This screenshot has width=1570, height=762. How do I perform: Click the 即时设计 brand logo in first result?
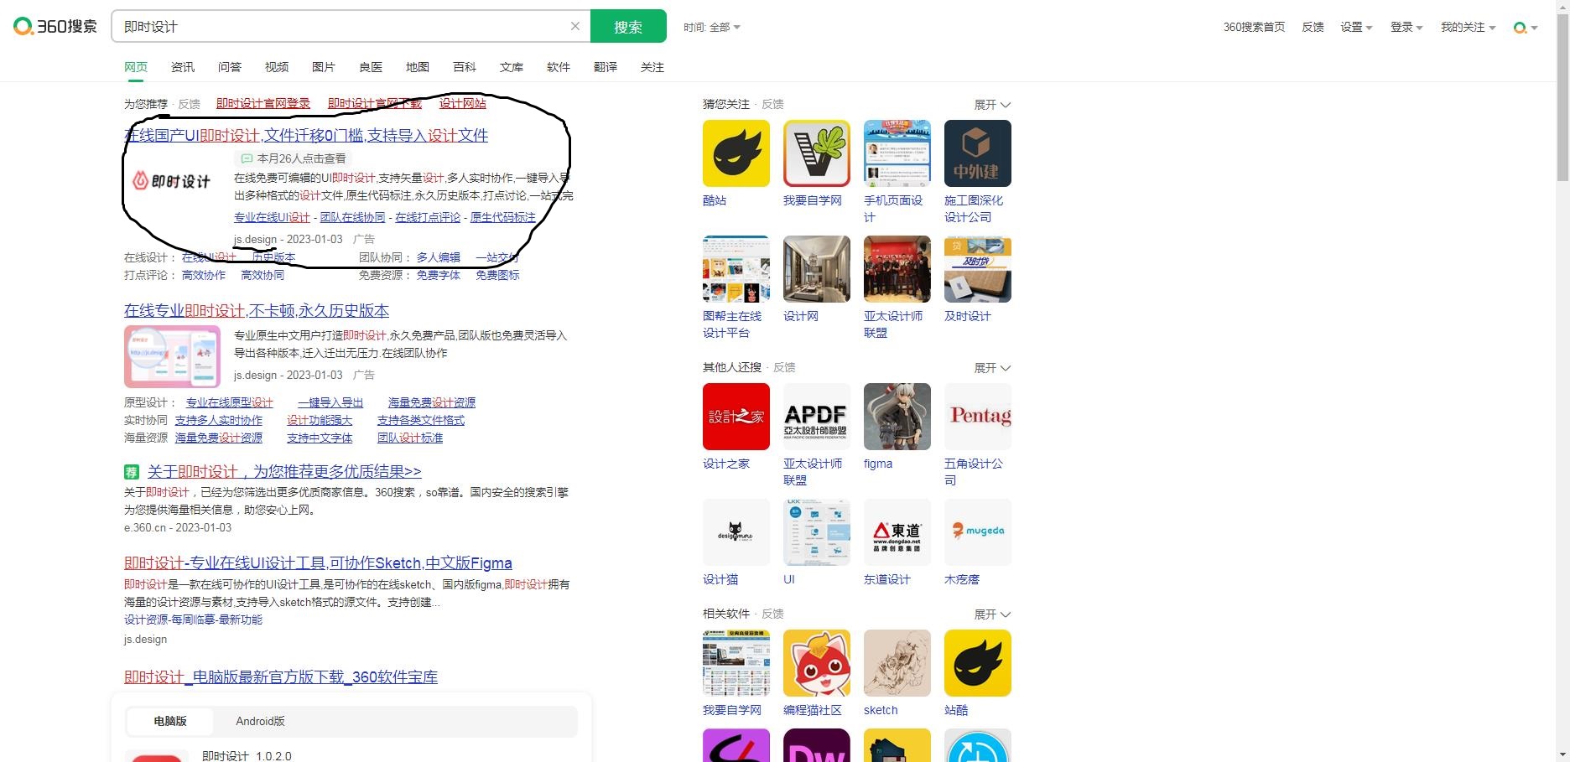tap(172, 181)
